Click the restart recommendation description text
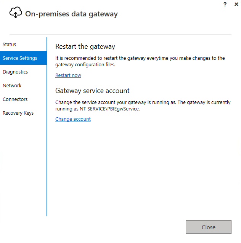 tap(140, 61)
